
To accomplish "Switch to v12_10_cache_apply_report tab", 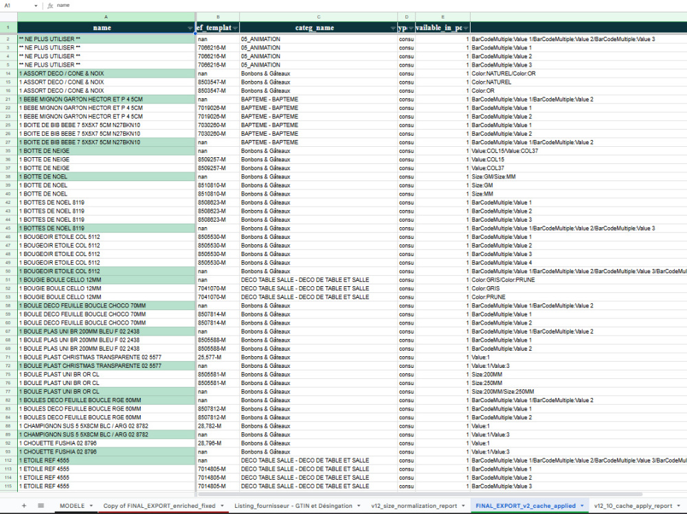I will 633,506.
